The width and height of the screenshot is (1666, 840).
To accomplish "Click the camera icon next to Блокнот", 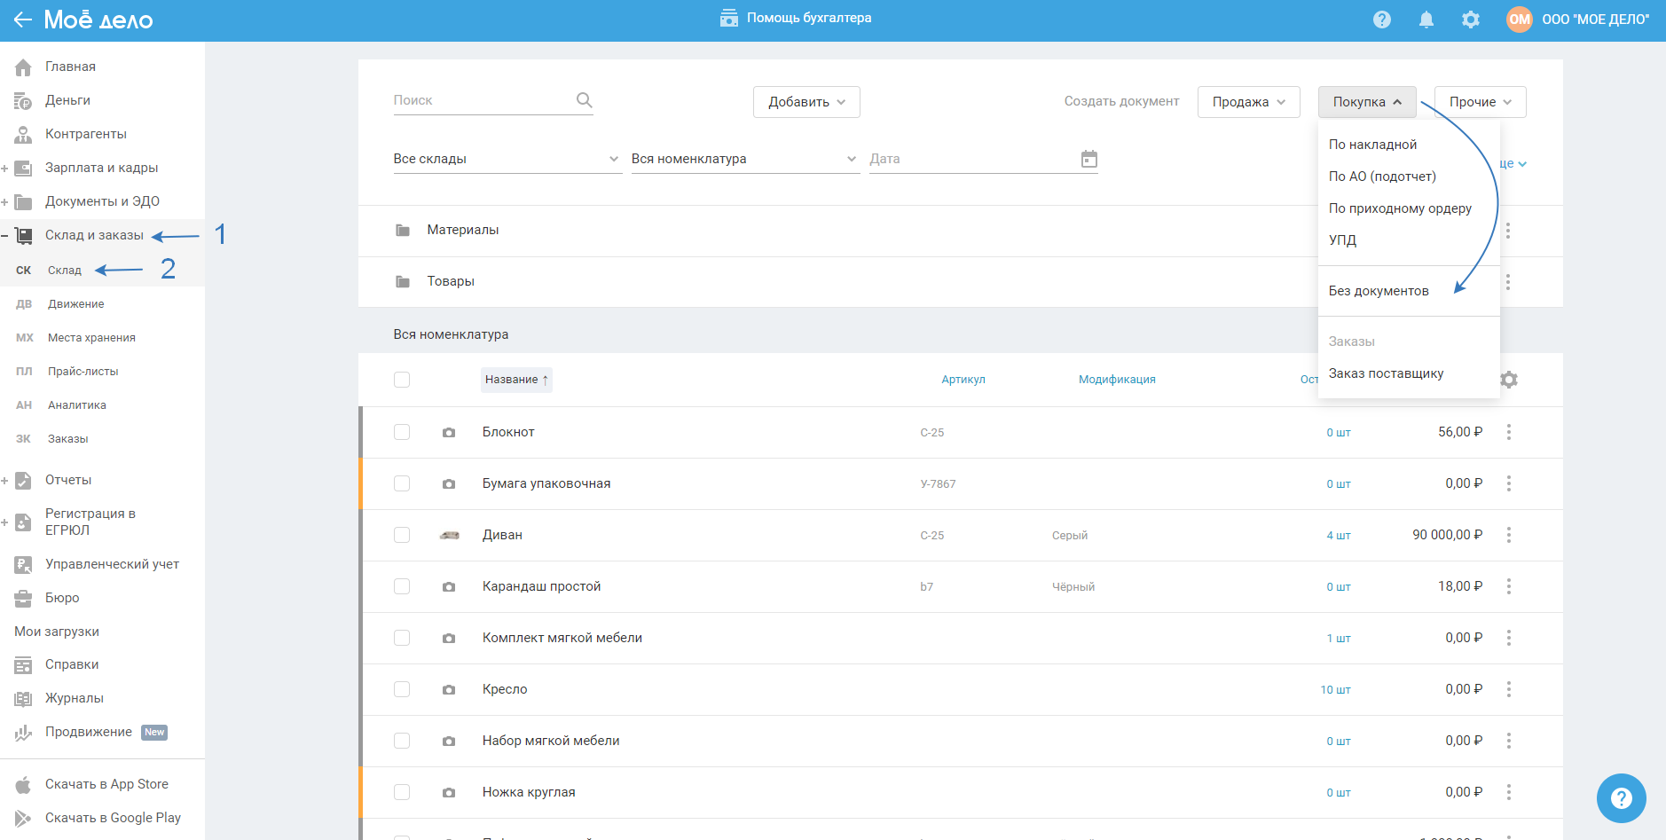I will (x=449, y=433).
